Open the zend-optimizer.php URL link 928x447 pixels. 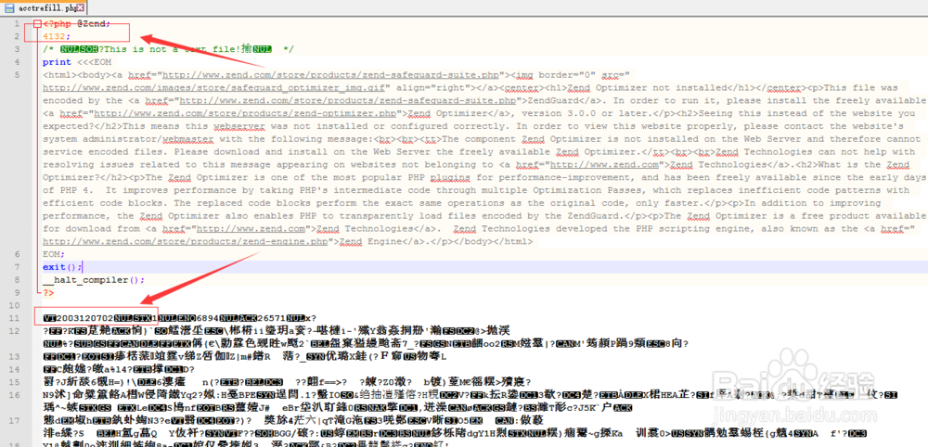click(245, 113)
